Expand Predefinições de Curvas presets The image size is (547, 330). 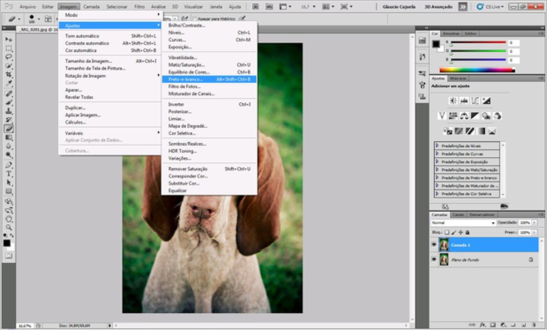pos(437,154)
